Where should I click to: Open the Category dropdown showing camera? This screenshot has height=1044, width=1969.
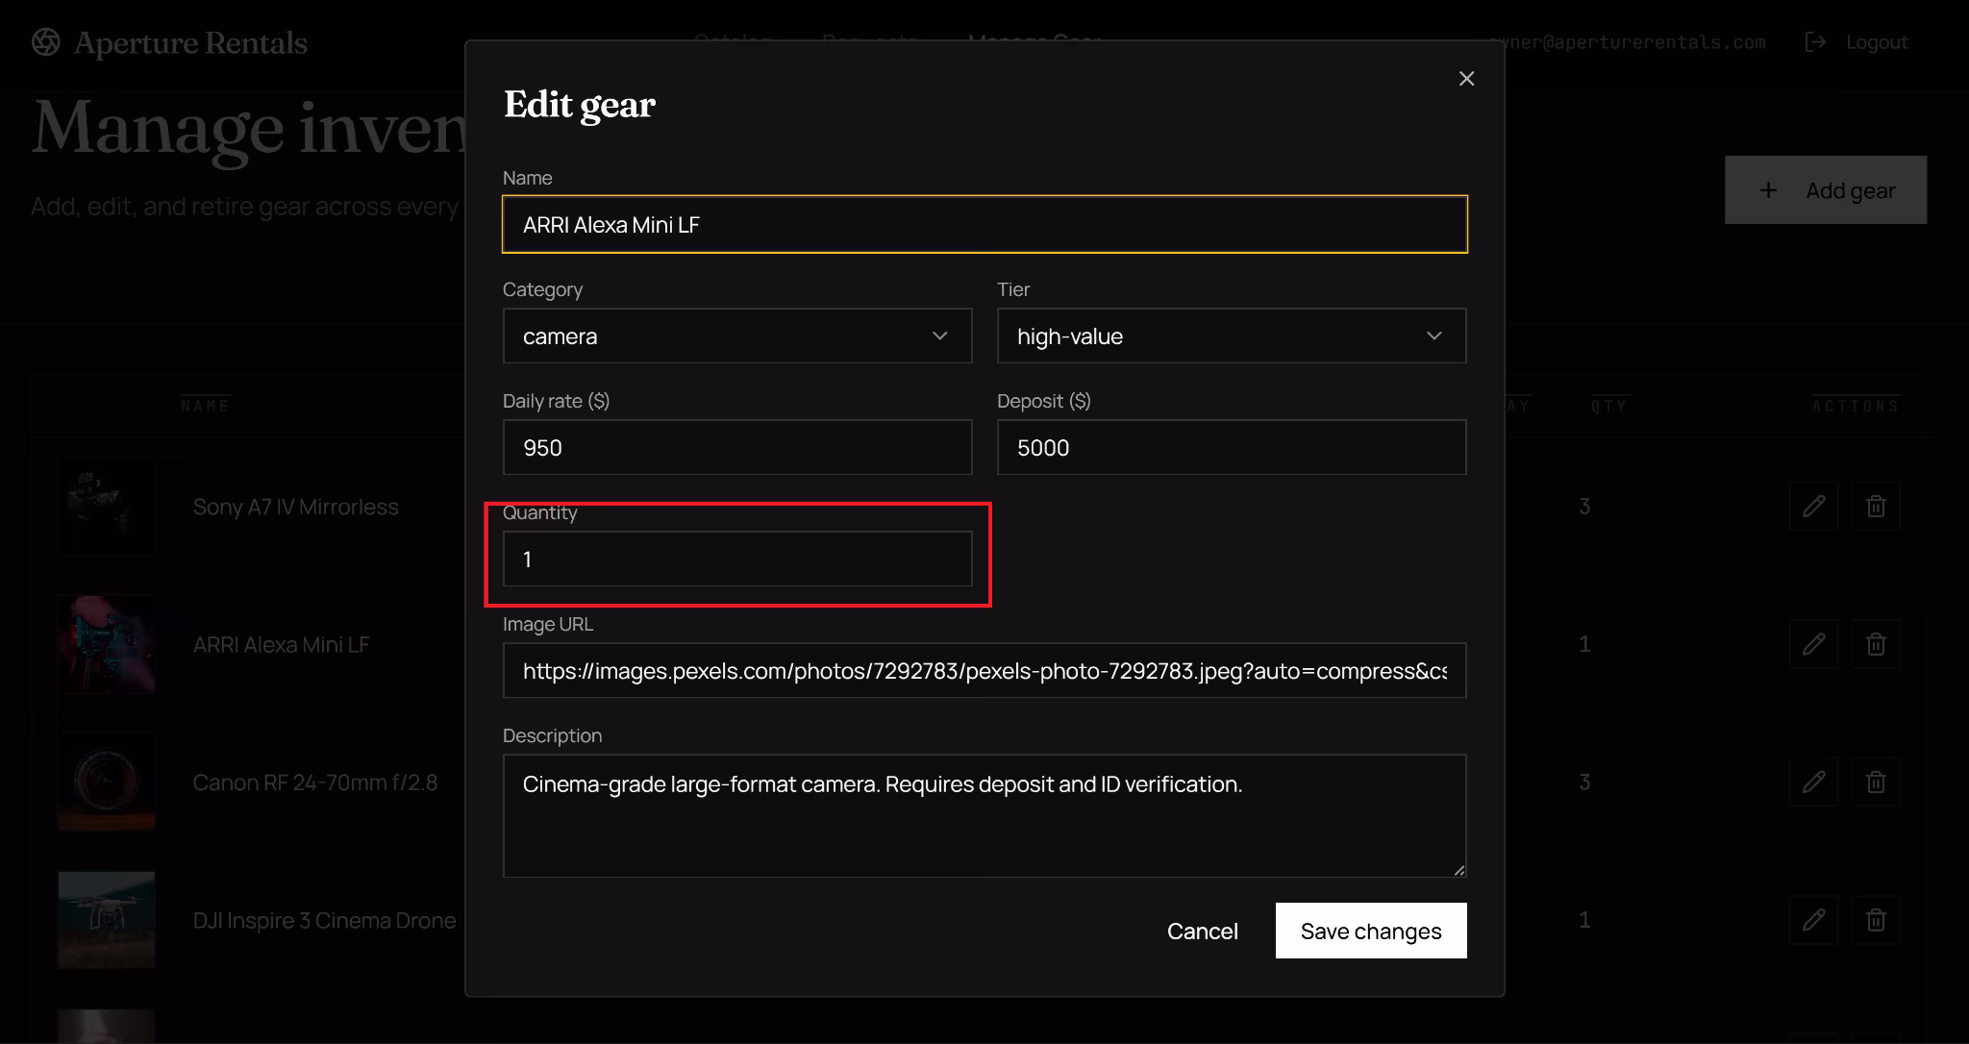[x=737, y=336]
